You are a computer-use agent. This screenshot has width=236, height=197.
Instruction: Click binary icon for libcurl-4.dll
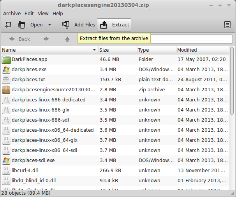click(x=6, y=171)
